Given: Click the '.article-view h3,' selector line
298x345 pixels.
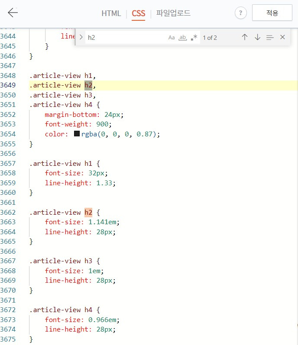Looking at the screenshot, I should tap(62, 95).
